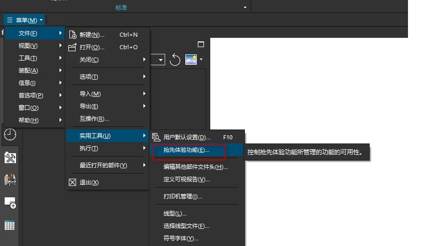423x246 pixels.
Task: Click the machine tool sidebar icon
Action: click(10, 180)
